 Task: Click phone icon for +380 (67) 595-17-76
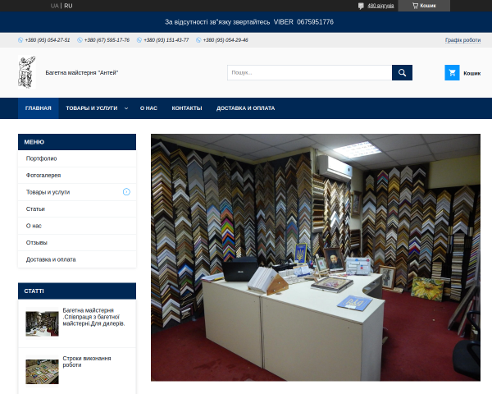click(80, 40)
